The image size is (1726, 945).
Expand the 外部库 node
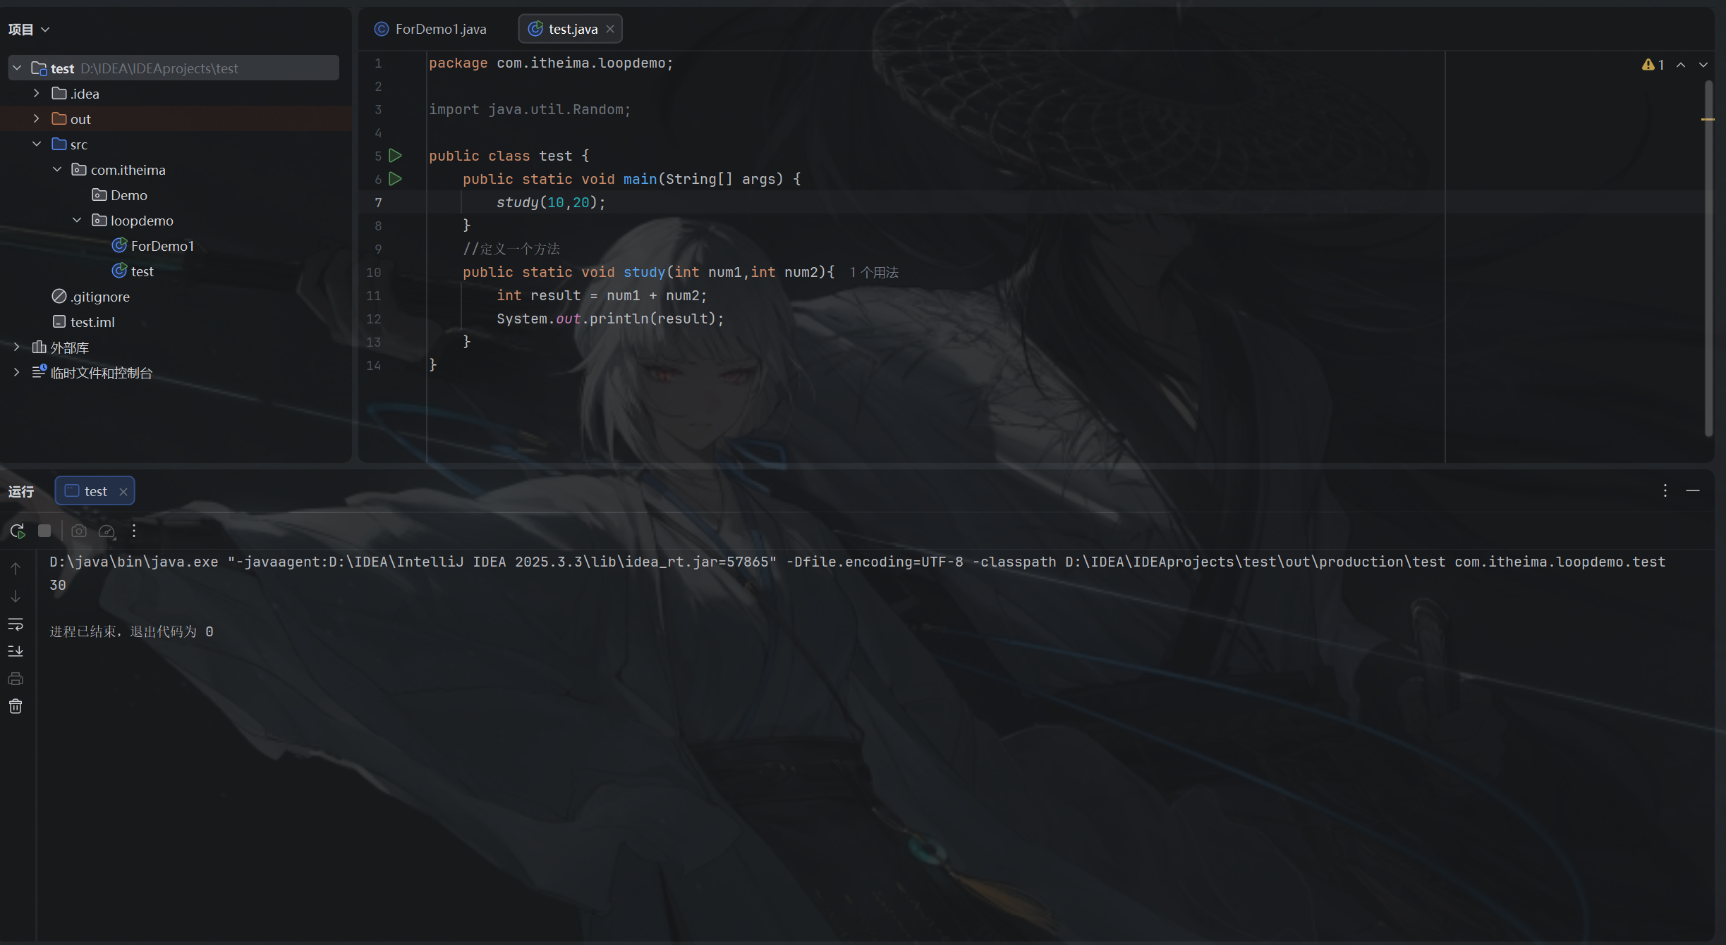tap(17, 347)
